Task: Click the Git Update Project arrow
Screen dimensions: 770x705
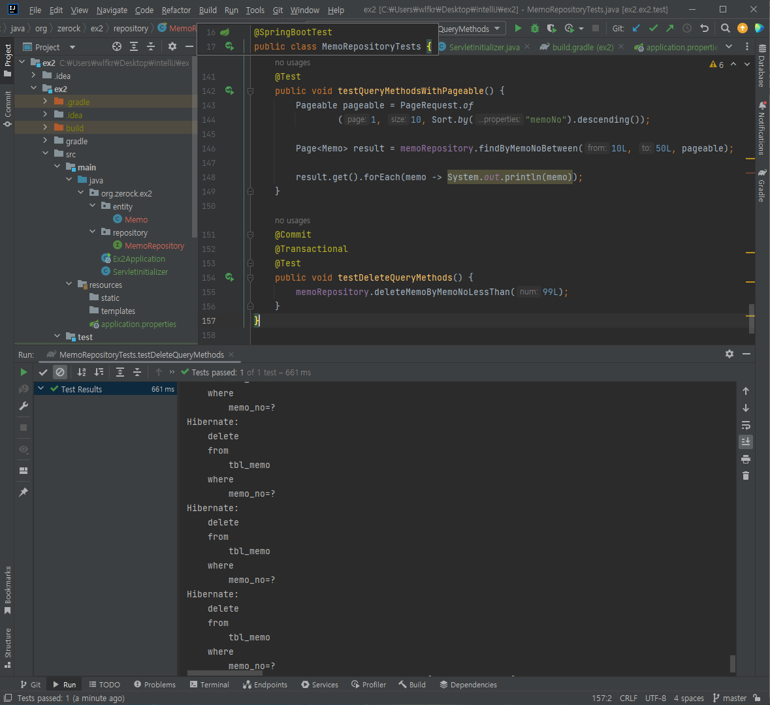Action: [636, 29]
